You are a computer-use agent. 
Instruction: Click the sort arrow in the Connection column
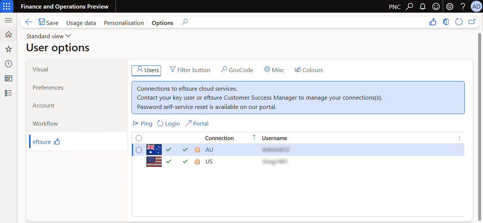254,138
